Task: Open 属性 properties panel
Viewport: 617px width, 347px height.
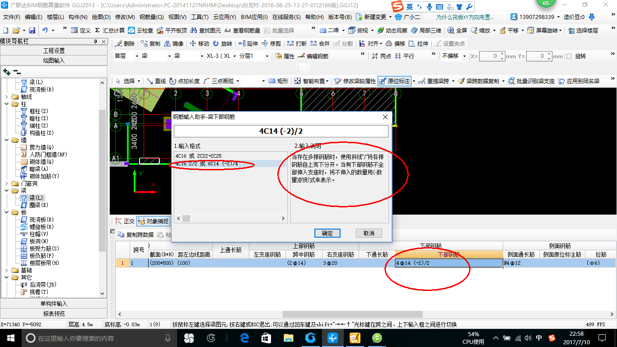Action: (285, 56)
